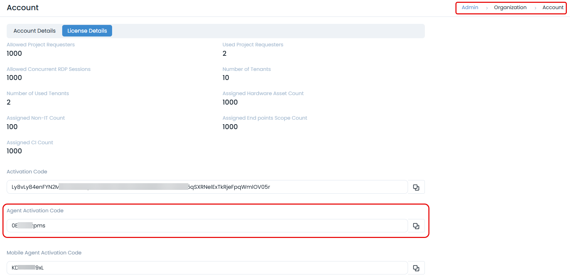Viewport: 570px width, 279px height.
Task: Copy the Agent Activation Code
Action: pos(416,226)
